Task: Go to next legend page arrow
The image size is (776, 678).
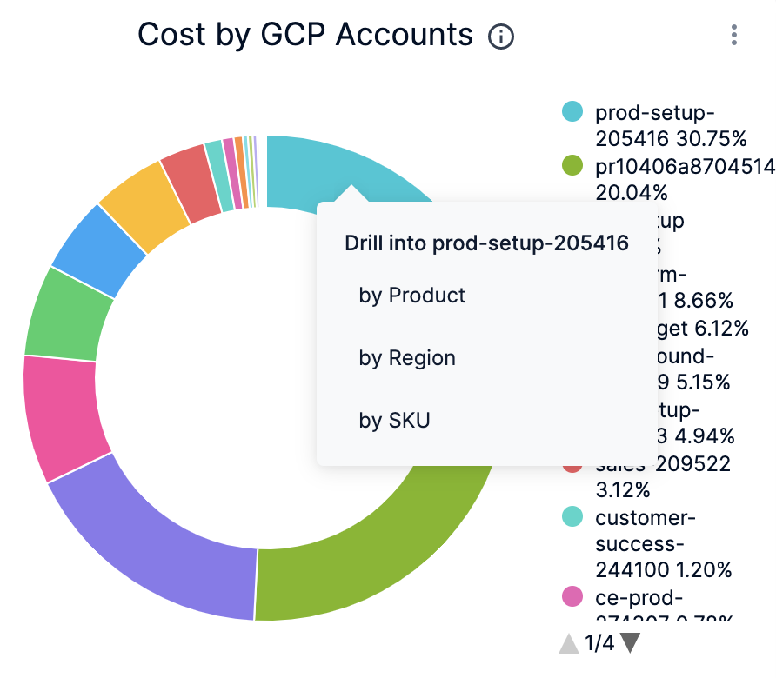Action: click(631, 643)
